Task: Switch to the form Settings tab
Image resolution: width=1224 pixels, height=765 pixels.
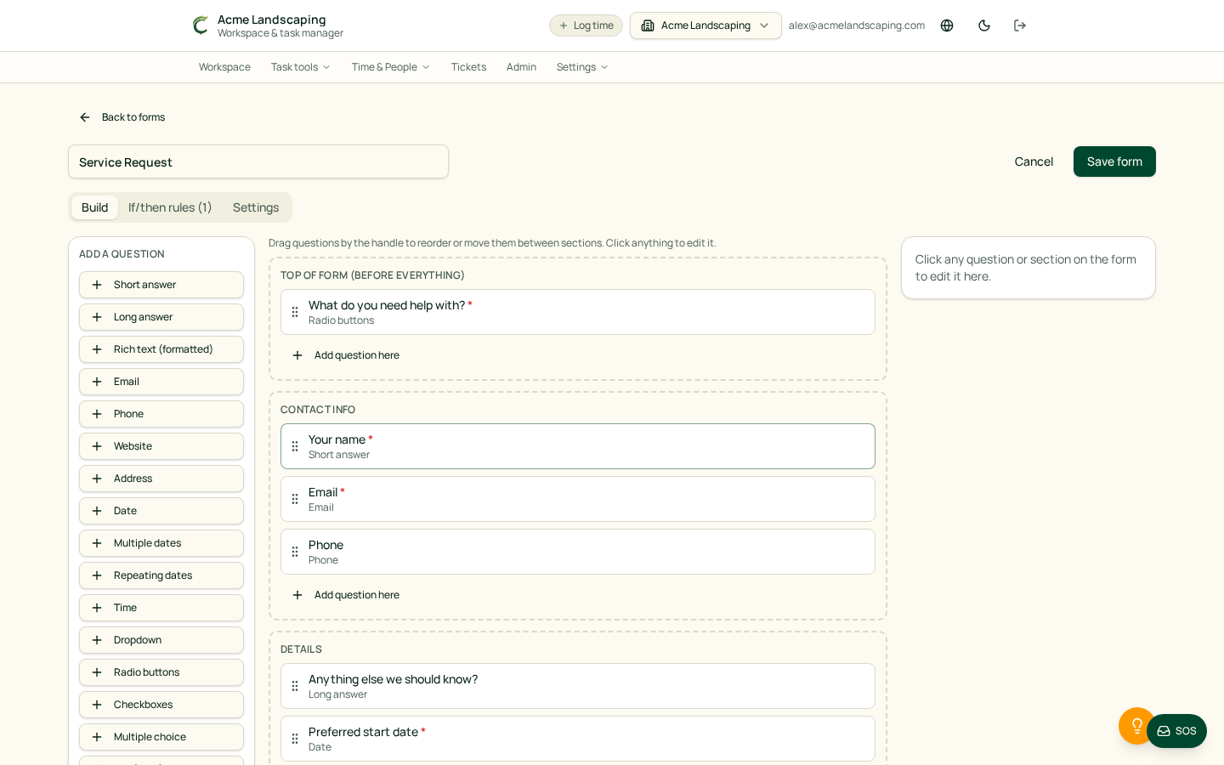Action: (256, 207)
